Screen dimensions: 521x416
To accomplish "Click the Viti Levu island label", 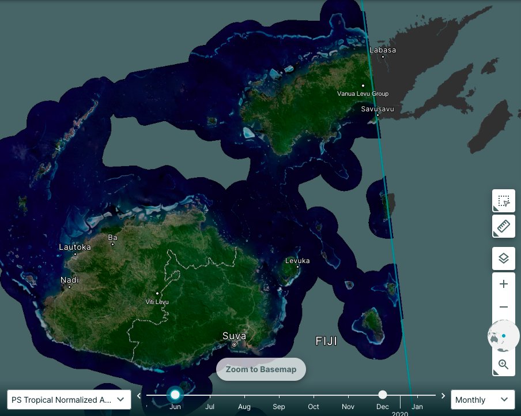I will (157, 302).
